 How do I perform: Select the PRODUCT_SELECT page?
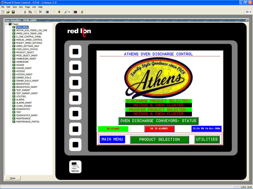pos(25,52)
